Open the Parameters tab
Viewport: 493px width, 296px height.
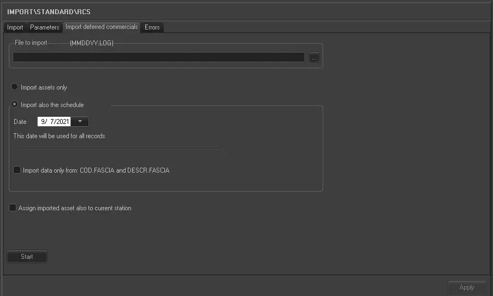[44, 27]
